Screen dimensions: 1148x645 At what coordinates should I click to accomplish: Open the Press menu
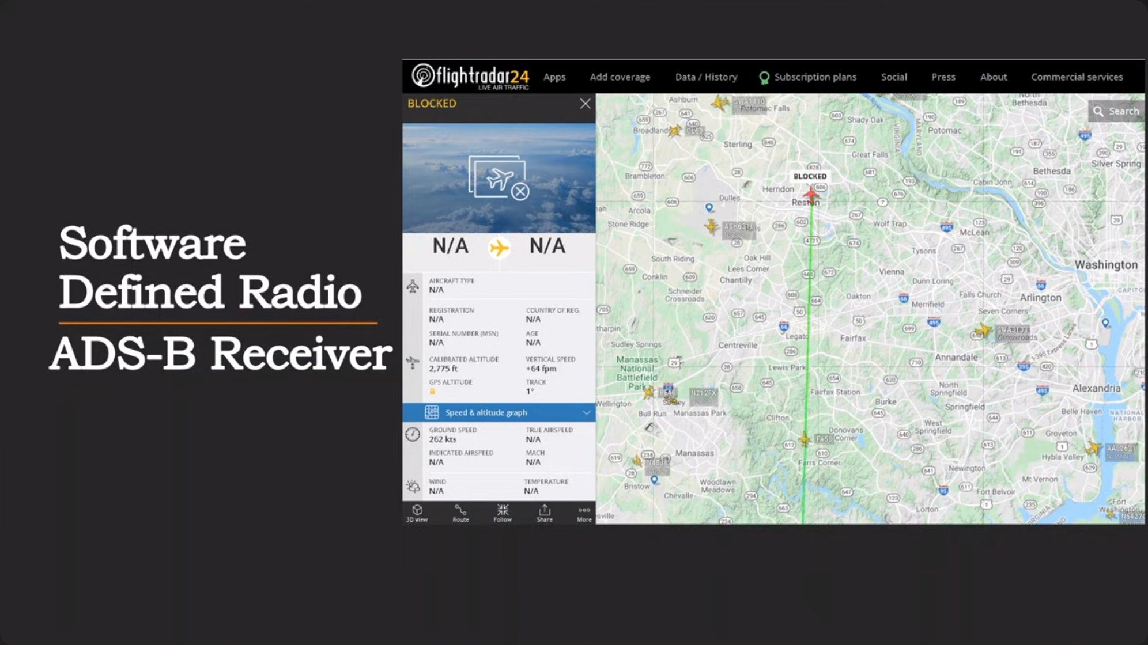point(943,77)
